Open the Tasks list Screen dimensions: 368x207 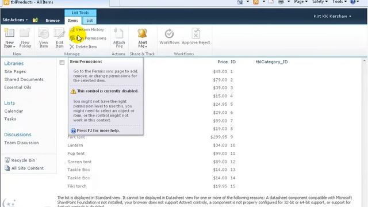pyautogui.click(x=10, y=119)
